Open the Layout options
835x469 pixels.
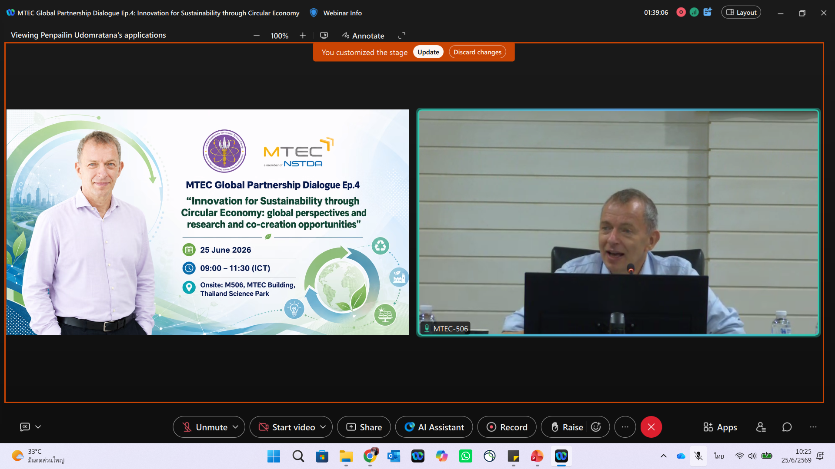(741, 13)
